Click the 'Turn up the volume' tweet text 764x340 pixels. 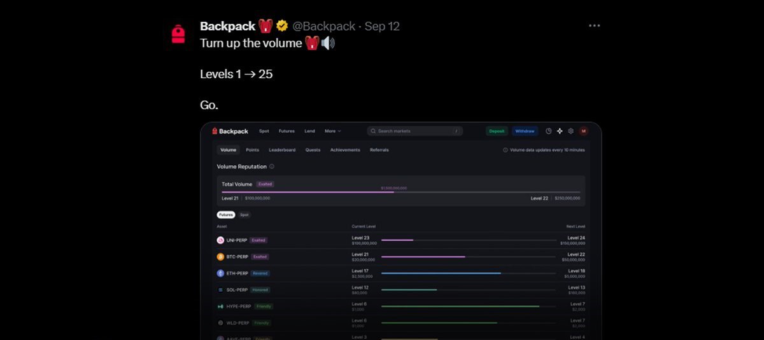251,43
